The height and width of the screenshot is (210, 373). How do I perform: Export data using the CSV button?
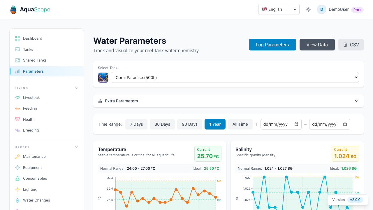coord(351,45)
